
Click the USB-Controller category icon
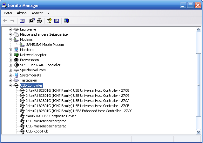[16, 85]
